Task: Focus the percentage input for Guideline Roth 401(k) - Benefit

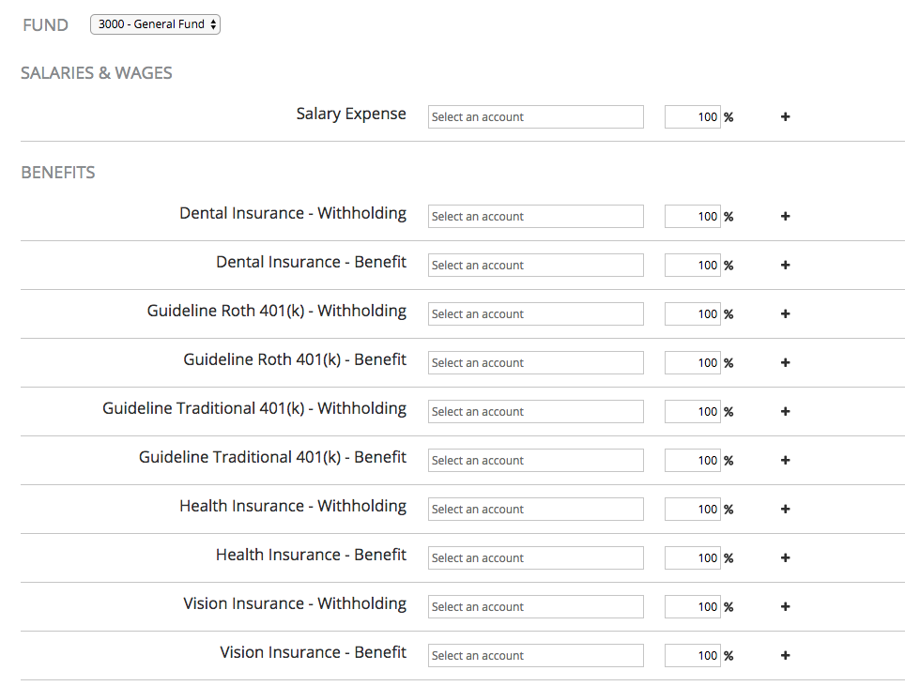Action: click(x=693, y=363)
